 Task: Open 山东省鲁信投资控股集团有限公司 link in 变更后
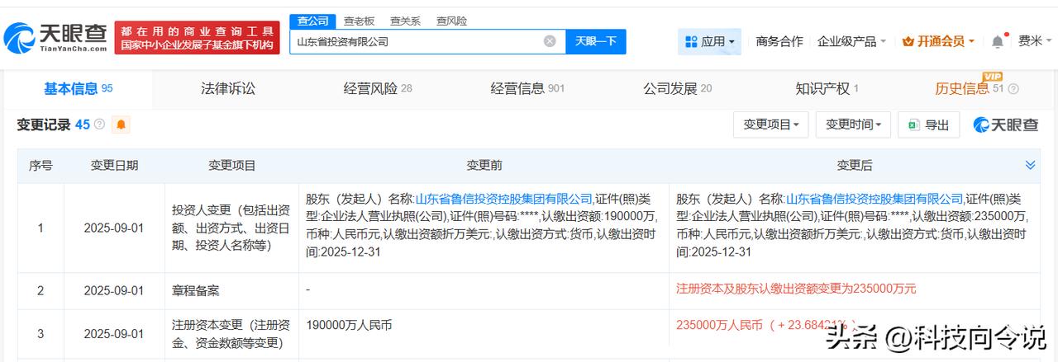click(x=875, y=199)
